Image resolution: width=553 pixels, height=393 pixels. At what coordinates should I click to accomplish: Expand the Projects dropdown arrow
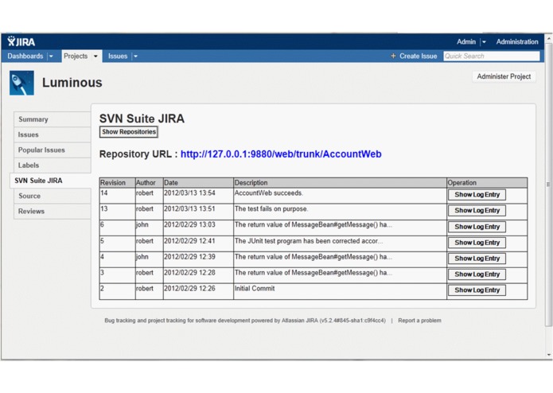click(95, 56)
